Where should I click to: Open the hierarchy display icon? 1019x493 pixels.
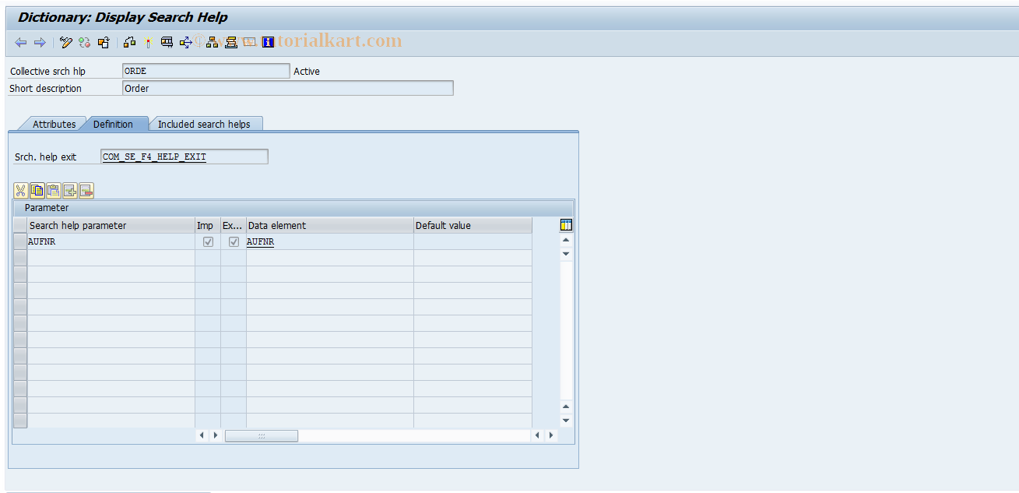pos(212,42)
